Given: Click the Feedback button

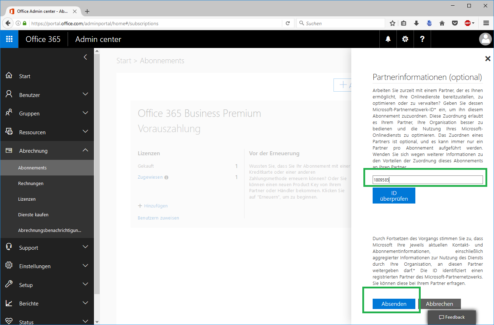Looking at the screenshot, I should point(452,317).
